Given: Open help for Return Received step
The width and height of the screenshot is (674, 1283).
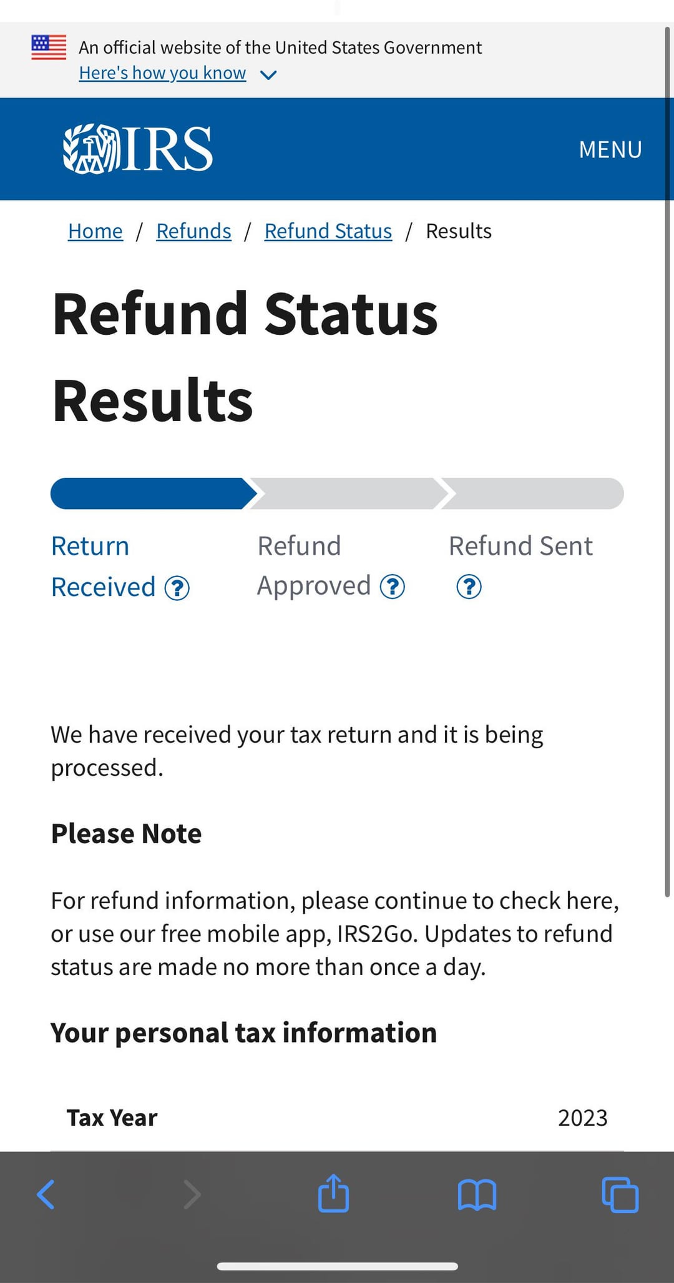Looking at the screenshot, I should tap(177, 588).
